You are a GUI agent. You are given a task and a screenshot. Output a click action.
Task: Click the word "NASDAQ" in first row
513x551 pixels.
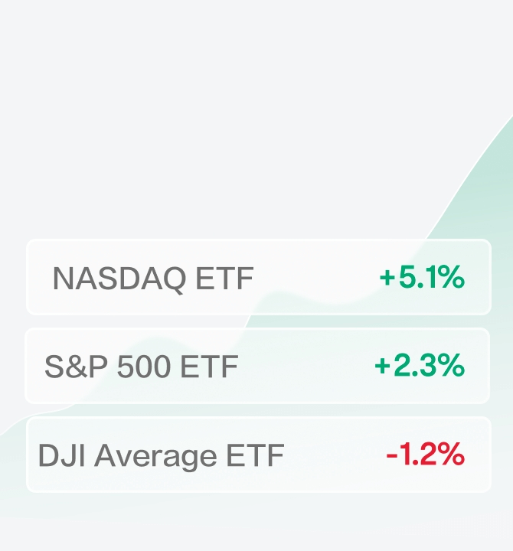(119, 279)
